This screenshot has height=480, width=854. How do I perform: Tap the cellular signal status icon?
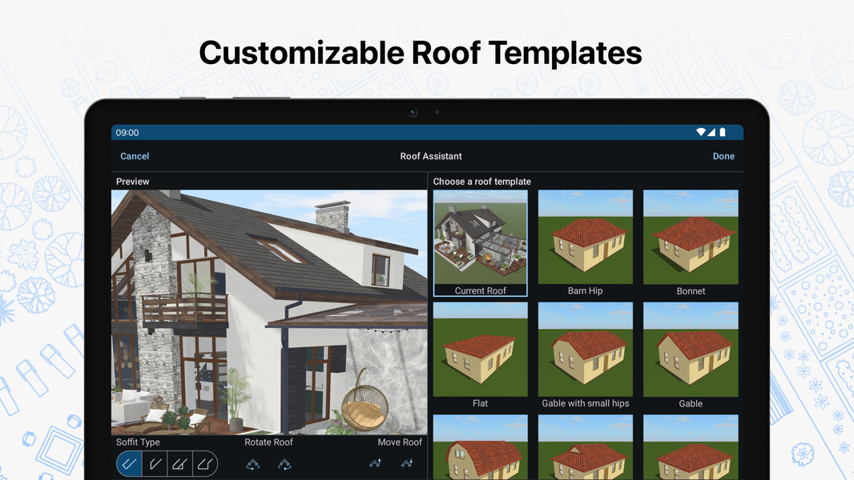coord(711,133)
